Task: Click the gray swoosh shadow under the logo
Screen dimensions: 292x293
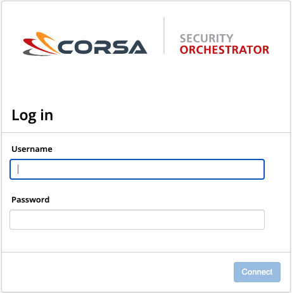Action: pyautogui.click(x=35, y=53)
